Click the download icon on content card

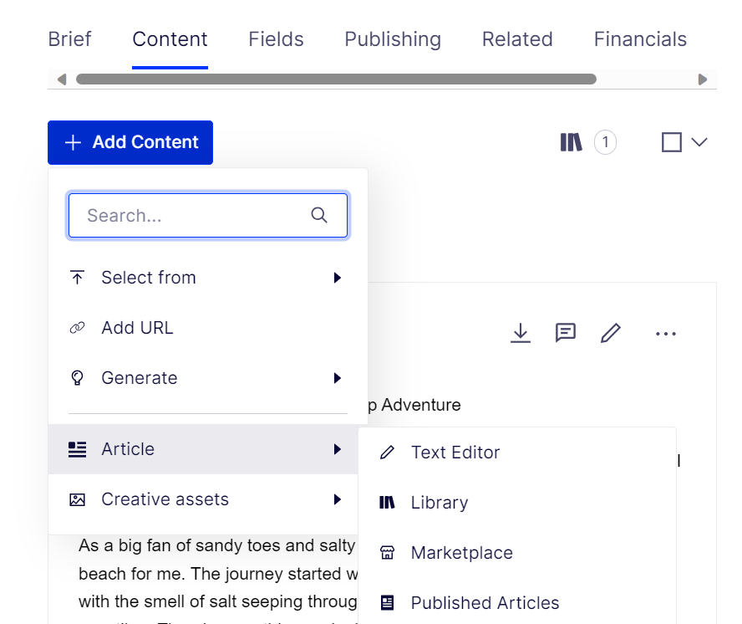coord(521,334)
